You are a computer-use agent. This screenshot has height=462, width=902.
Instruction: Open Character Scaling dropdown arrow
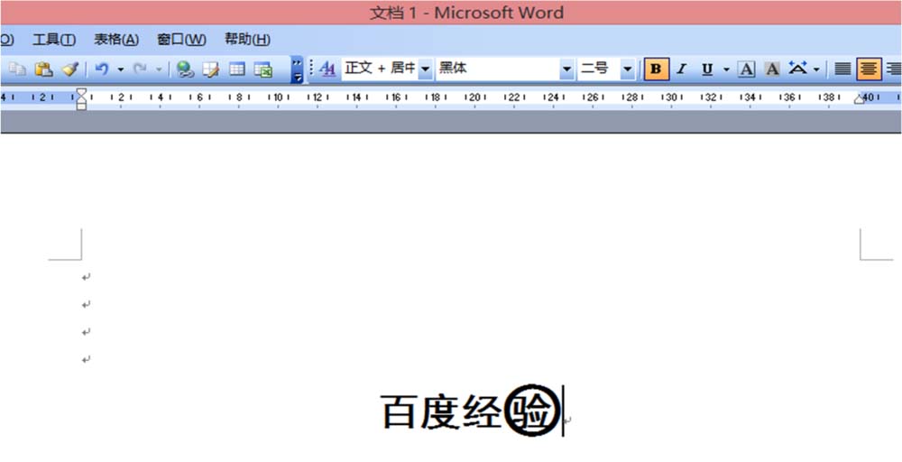click(816, 69)
